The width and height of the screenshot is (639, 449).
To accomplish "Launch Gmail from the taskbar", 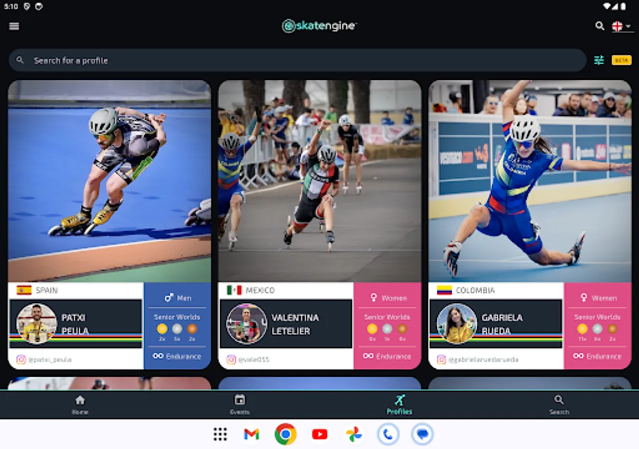I will (251, 434).
